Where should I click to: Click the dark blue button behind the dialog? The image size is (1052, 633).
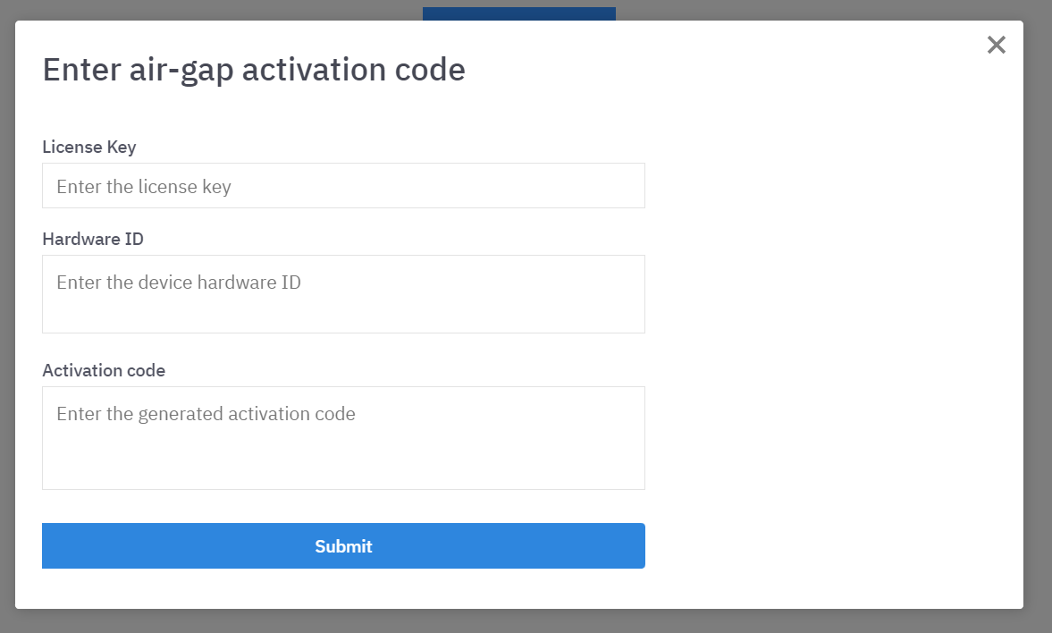coord(518,13)
